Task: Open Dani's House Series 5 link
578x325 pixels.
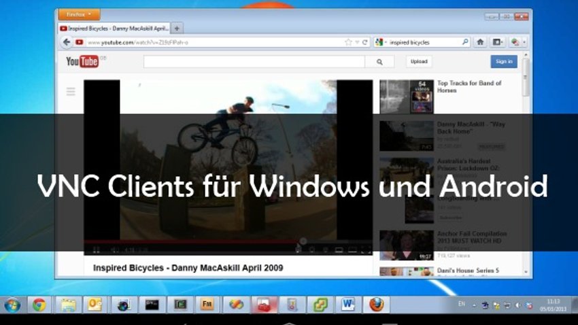Action: click(x=468, y=271)
